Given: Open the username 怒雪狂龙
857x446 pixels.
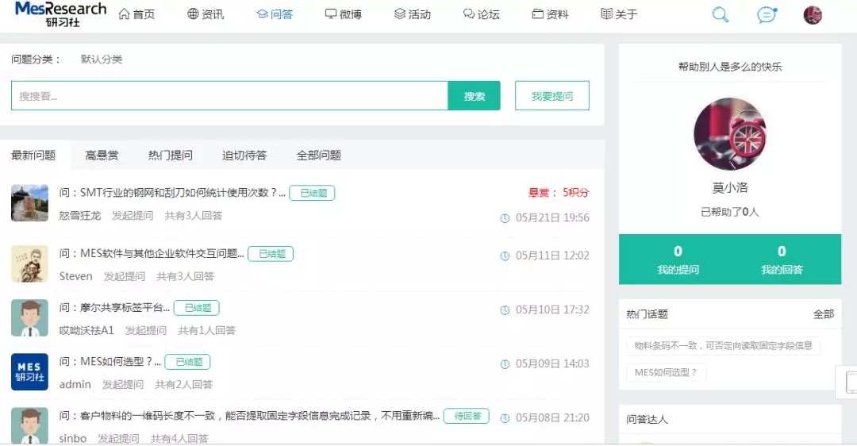Looking at the screenshot, I should point(80,215).
